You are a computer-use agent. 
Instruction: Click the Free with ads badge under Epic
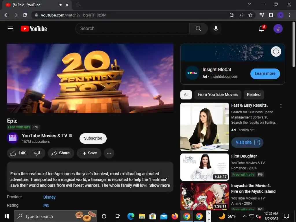tap(19, 127)
